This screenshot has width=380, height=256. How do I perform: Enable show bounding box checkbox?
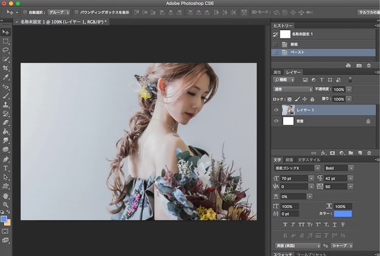(x=76, y=12)
